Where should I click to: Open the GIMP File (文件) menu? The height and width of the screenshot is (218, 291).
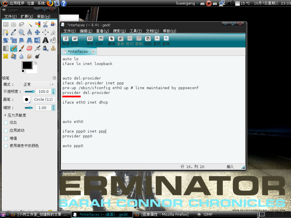pos(11,16)
